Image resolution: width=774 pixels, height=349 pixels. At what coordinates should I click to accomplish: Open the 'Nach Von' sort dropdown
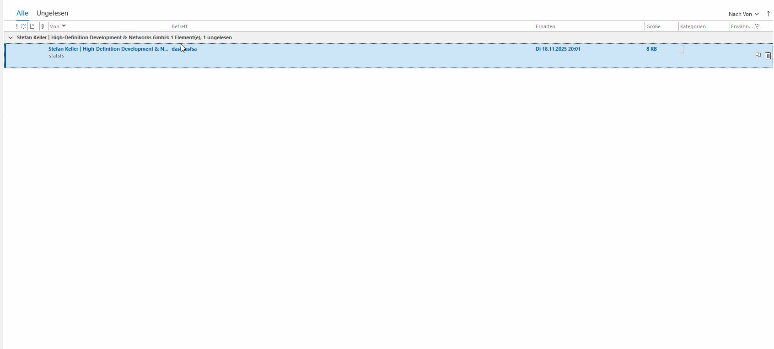[x=743, y=14]
